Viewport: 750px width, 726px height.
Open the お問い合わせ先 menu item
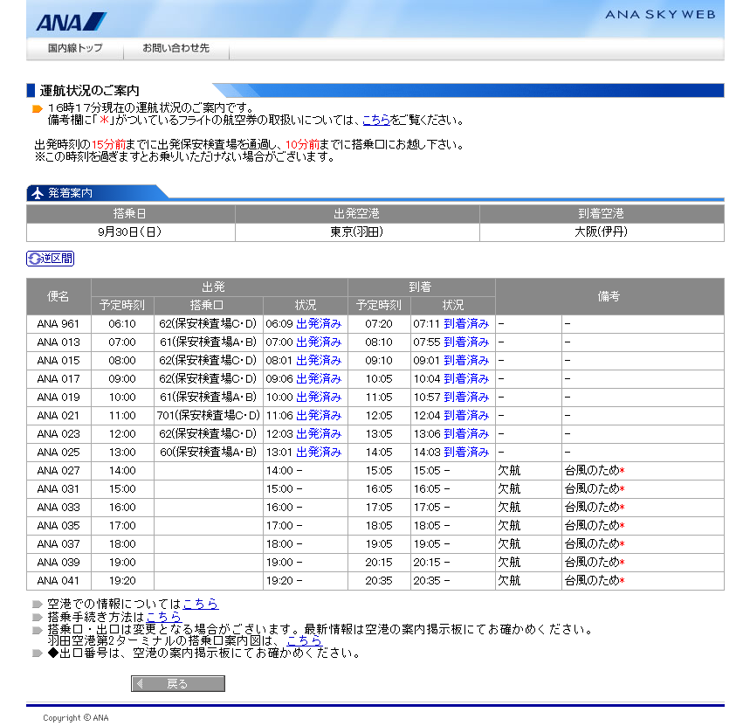[x=175, y=48]
